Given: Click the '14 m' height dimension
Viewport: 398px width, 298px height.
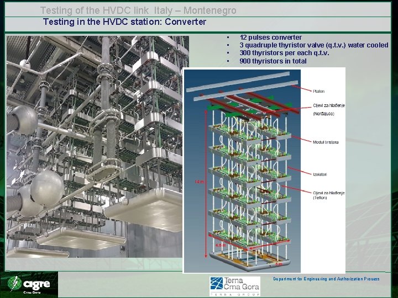Looking at the screenshot, I should [199, 182].
